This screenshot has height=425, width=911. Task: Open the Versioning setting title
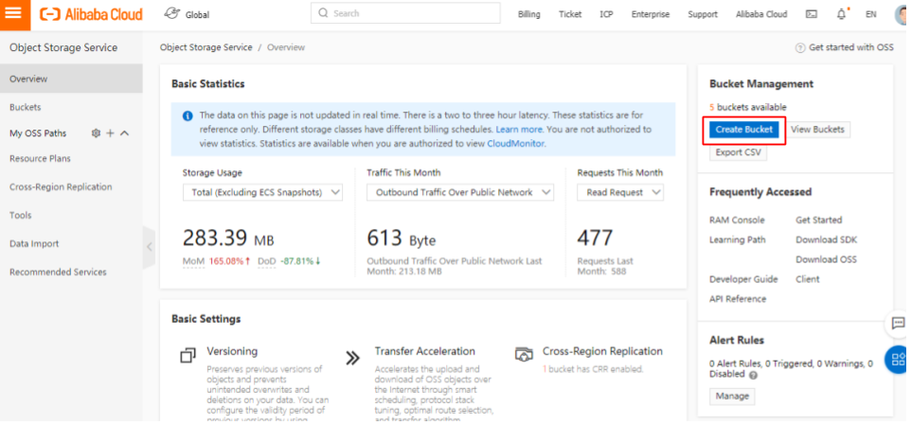pos(232,351)
